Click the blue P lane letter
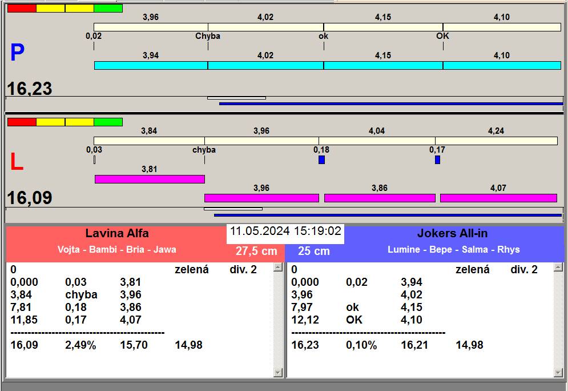The height and width of the screenshot is (391, 568). click(x=17, y=53)
